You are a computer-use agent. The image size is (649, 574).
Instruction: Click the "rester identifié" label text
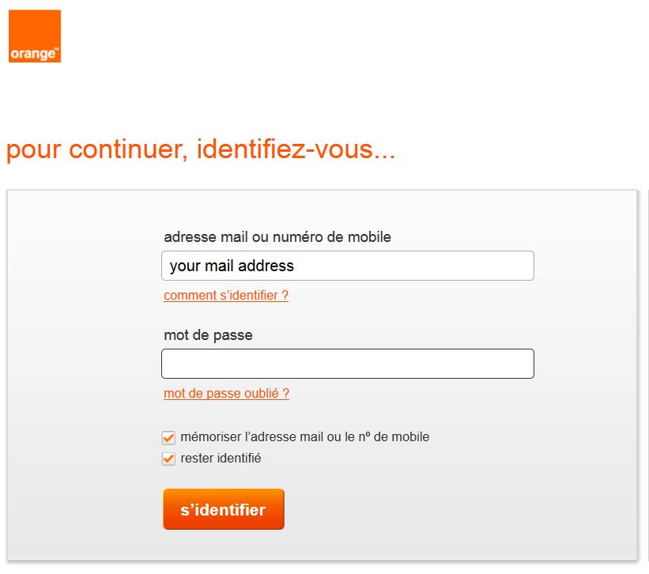tap(221, 458)
